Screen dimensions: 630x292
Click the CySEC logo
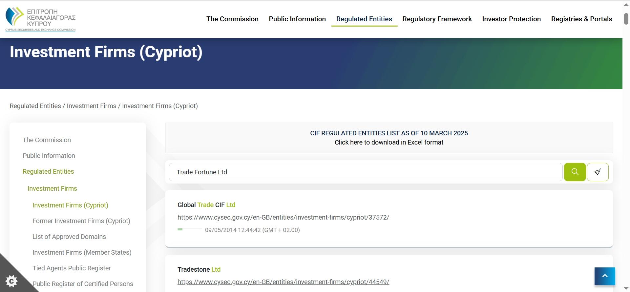click(40, 19)
